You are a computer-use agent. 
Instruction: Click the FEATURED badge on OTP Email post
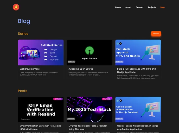click(x=58, y=99)
